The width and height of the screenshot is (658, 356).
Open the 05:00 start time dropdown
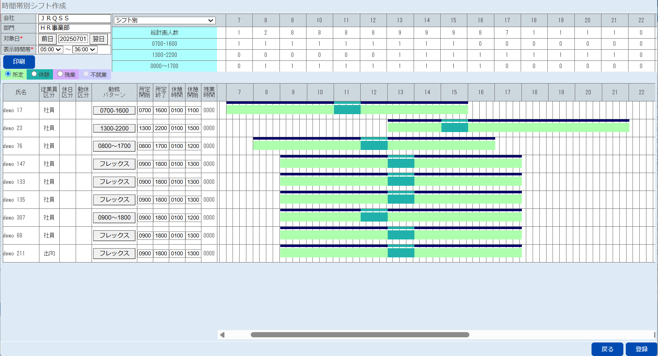(51, 49)
